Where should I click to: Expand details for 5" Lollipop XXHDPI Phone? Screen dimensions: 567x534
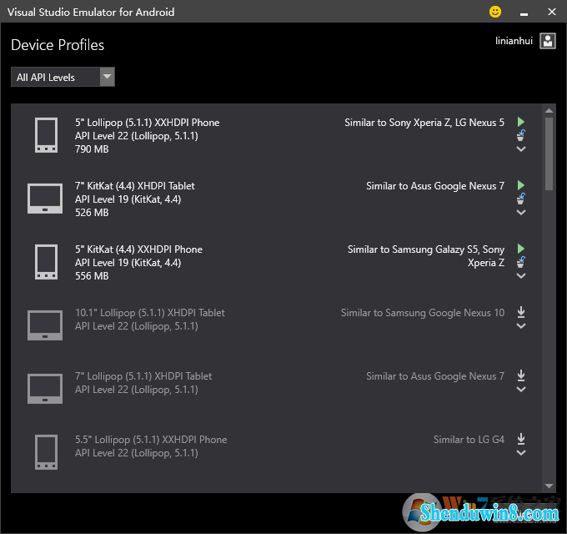click(520, 149)
